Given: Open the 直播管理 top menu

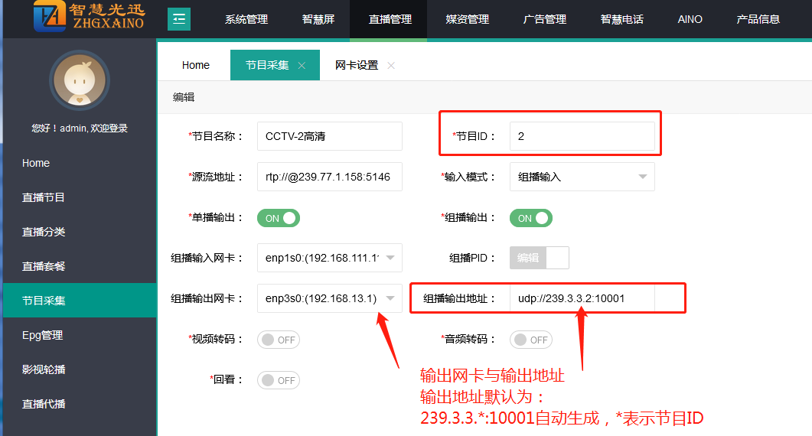Looking at the screenshot, I should click(x=390, y=19).
